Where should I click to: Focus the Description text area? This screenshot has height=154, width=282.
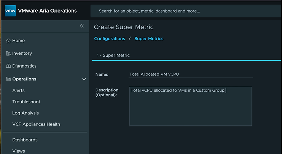(x=190, y=106)
